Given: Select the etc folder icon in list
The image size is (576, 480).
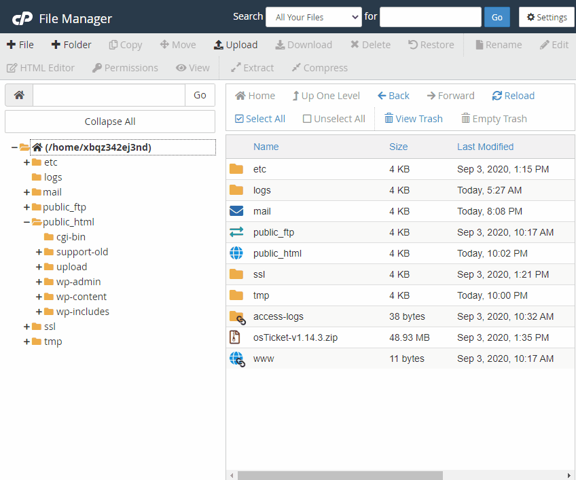Looking at the screenshot, I should click(236, 169).
